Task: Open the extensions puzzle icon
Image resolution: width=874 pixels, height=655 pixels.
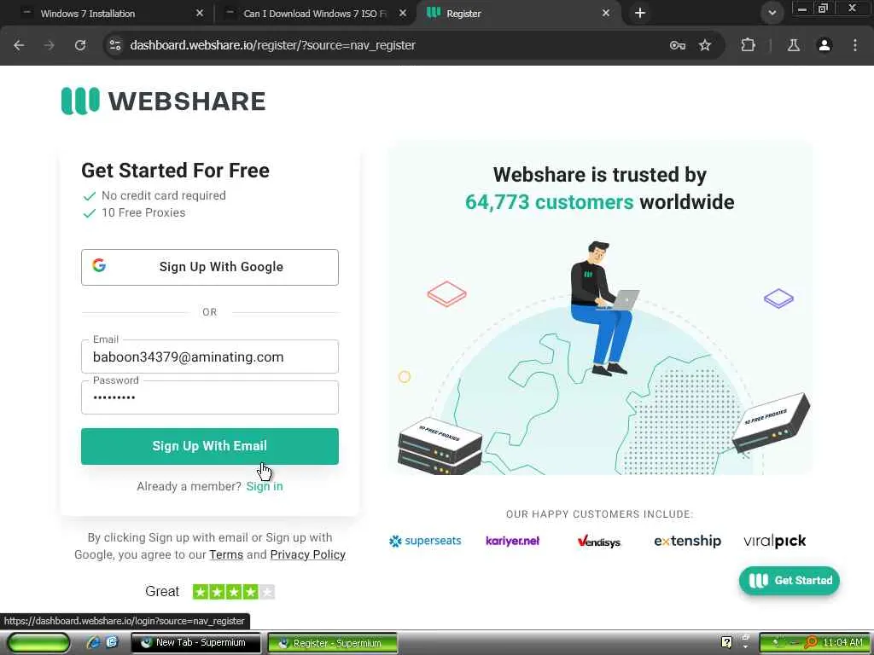Action: (748, 45)
